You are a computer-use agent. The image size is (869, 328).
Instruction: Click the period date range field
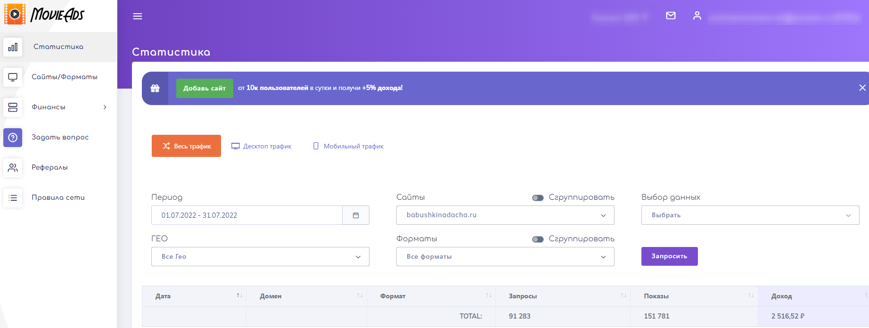point(247,215)
